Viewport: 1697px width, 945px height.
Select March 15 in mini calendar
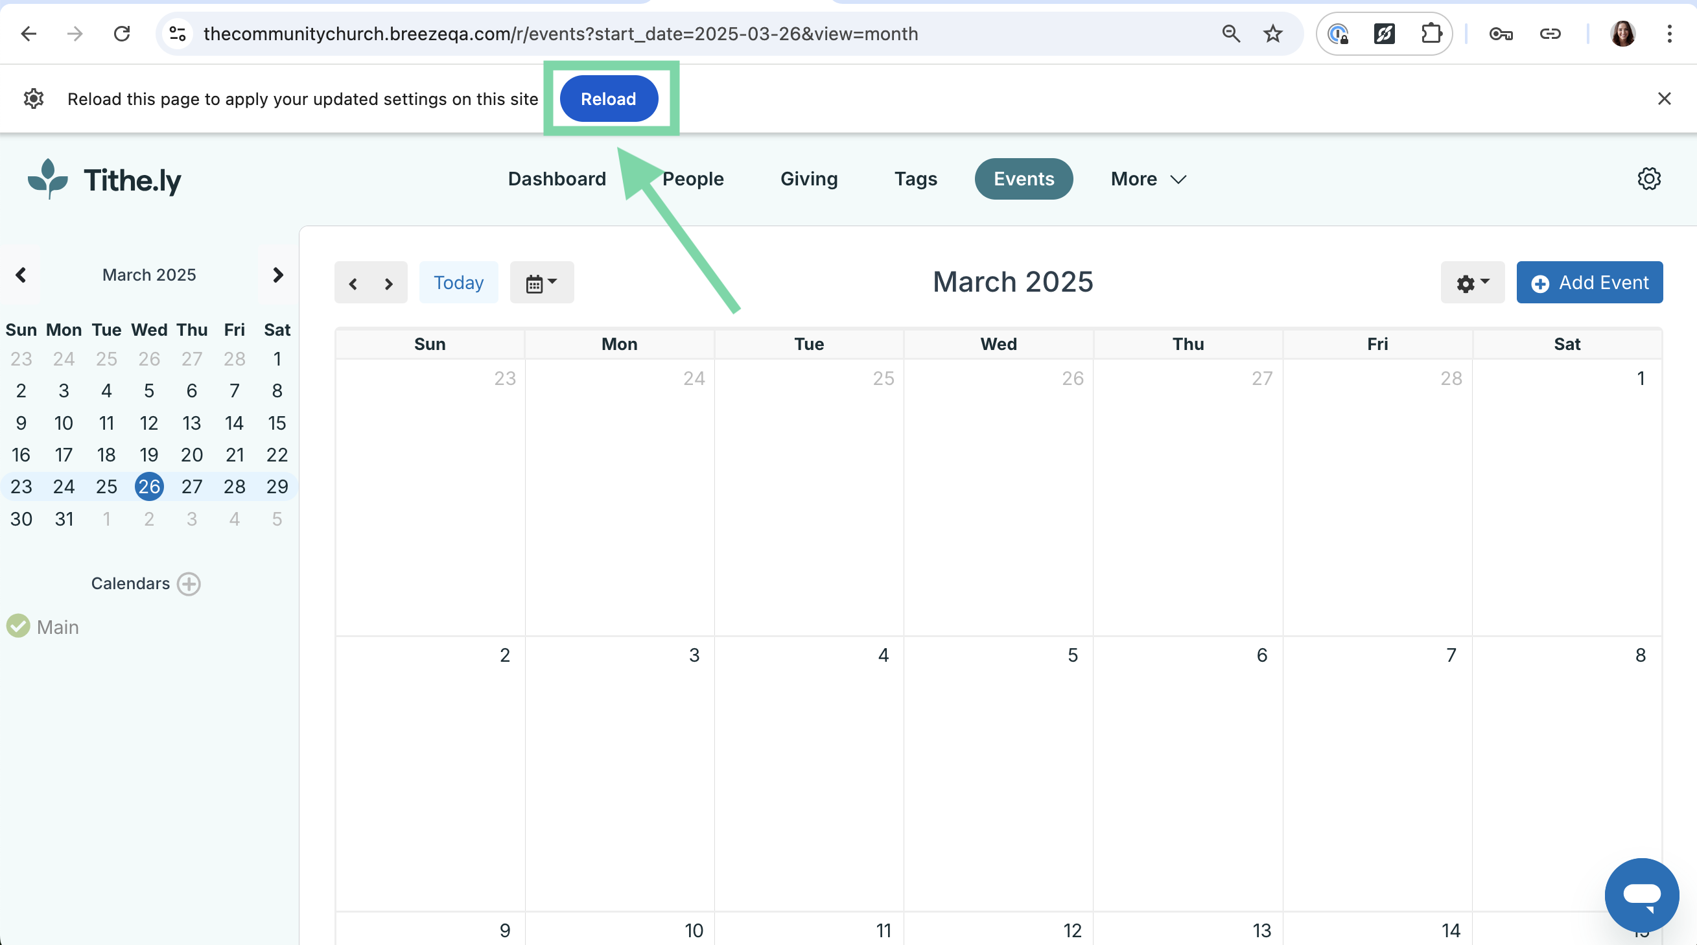pos(277,423)
